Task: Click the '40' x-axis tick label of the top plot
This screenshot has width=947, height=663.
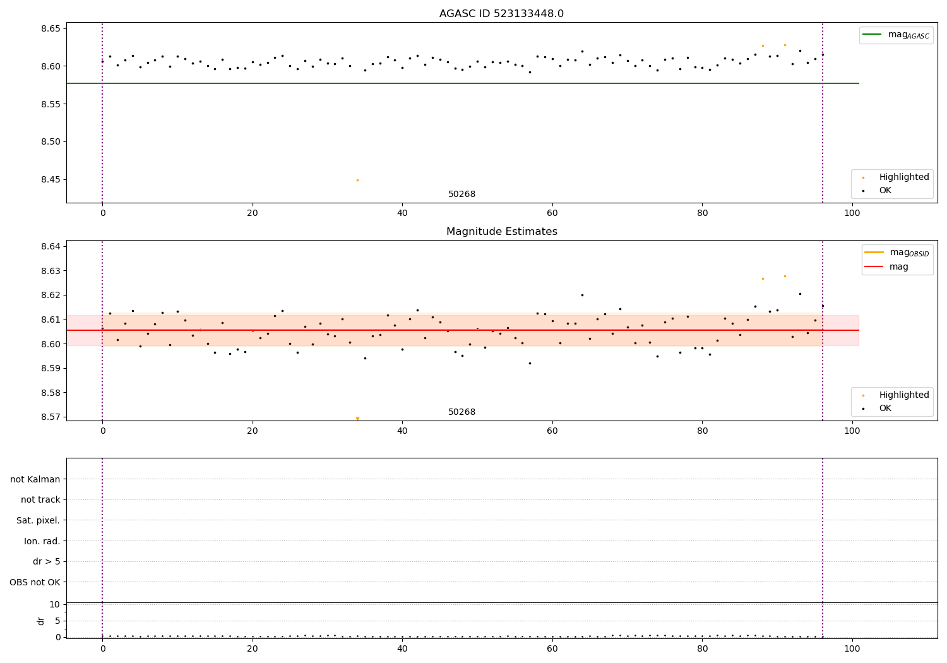Action: (x=402, y=213)
